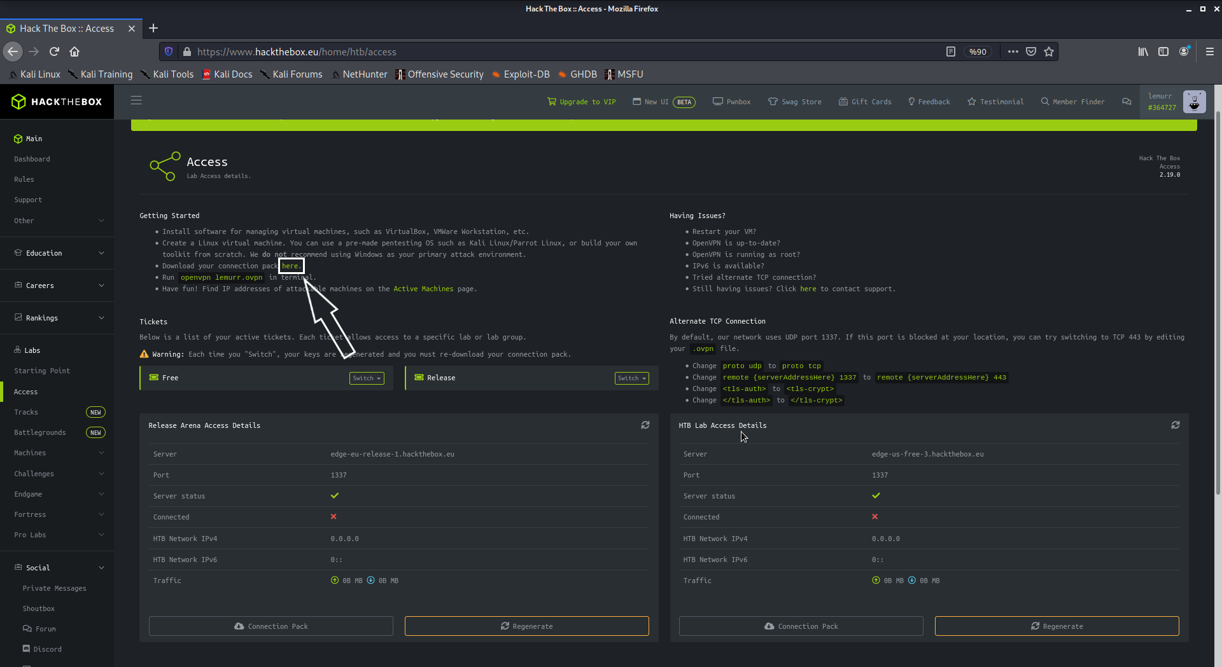This screenshot has height=667, width=1222.
Task: Open Pwnbox from top bar
Action: coord(731,102)
